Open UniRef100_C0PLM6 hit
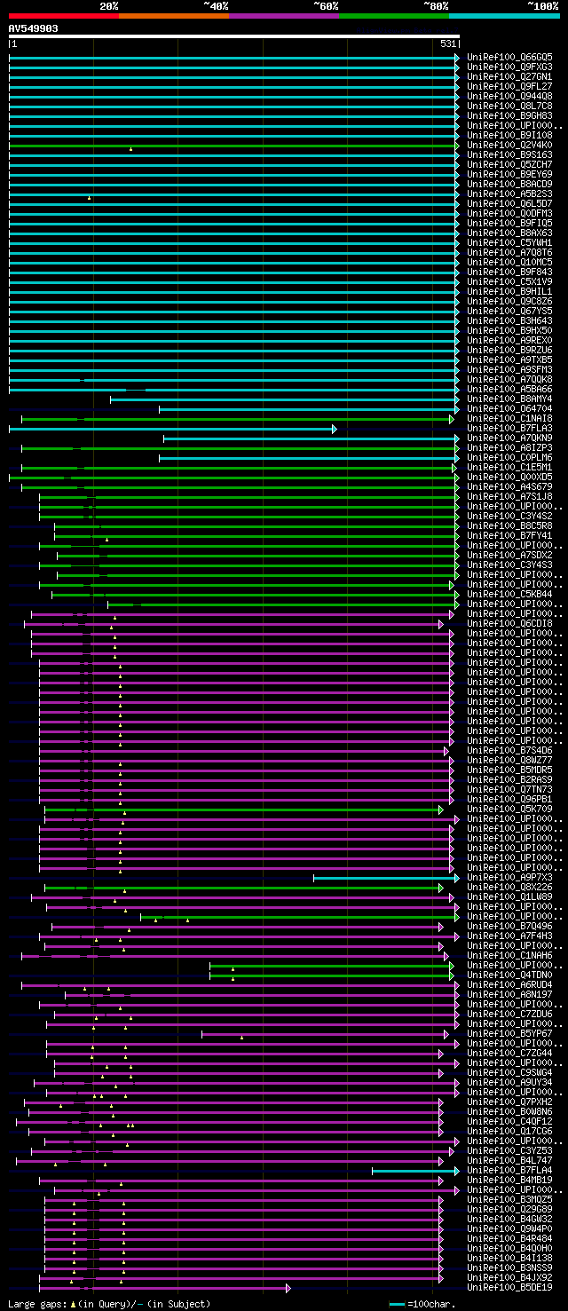568x1311 pixels. pyautogui.click(x=509, y=457)
